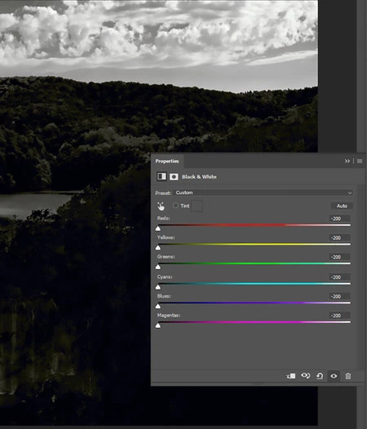Open the Properties panel flyout menu
The height and width of the screenshot is (429, 367).
pyautogui.click(x=360, y=161)
